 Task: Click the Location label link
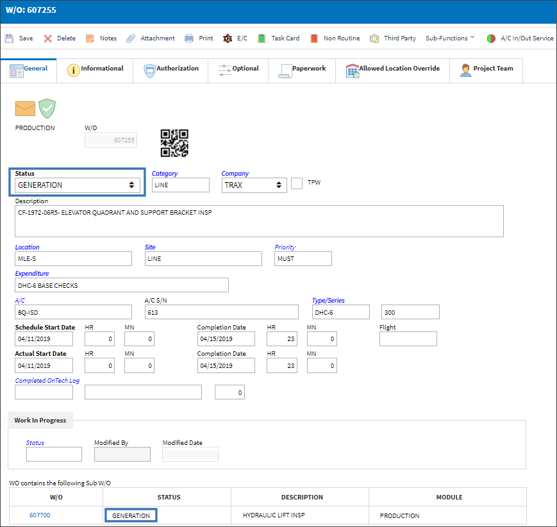pos(27,247)
